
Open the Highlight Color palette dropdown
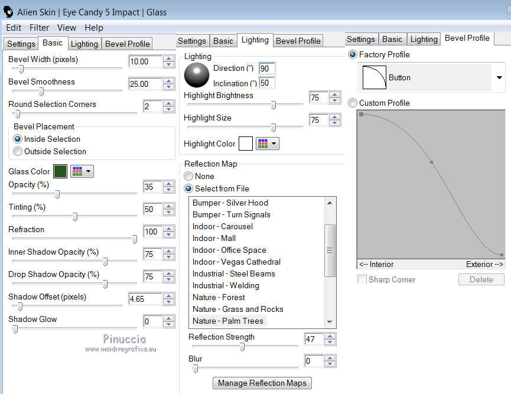point(268,144)
